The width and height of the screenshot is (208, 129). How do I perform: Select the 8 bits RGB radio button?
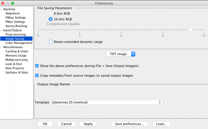click(50, 13)
